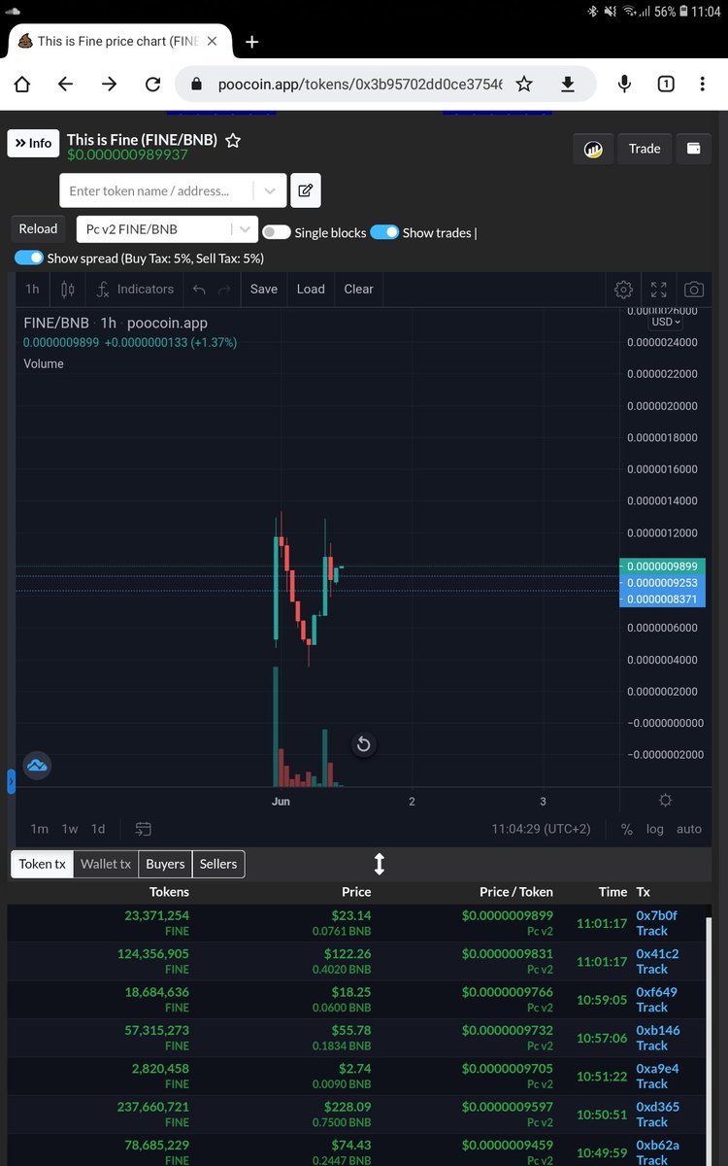
Task: Click the blue cloud logo on the chart
Action: [37, 766]
